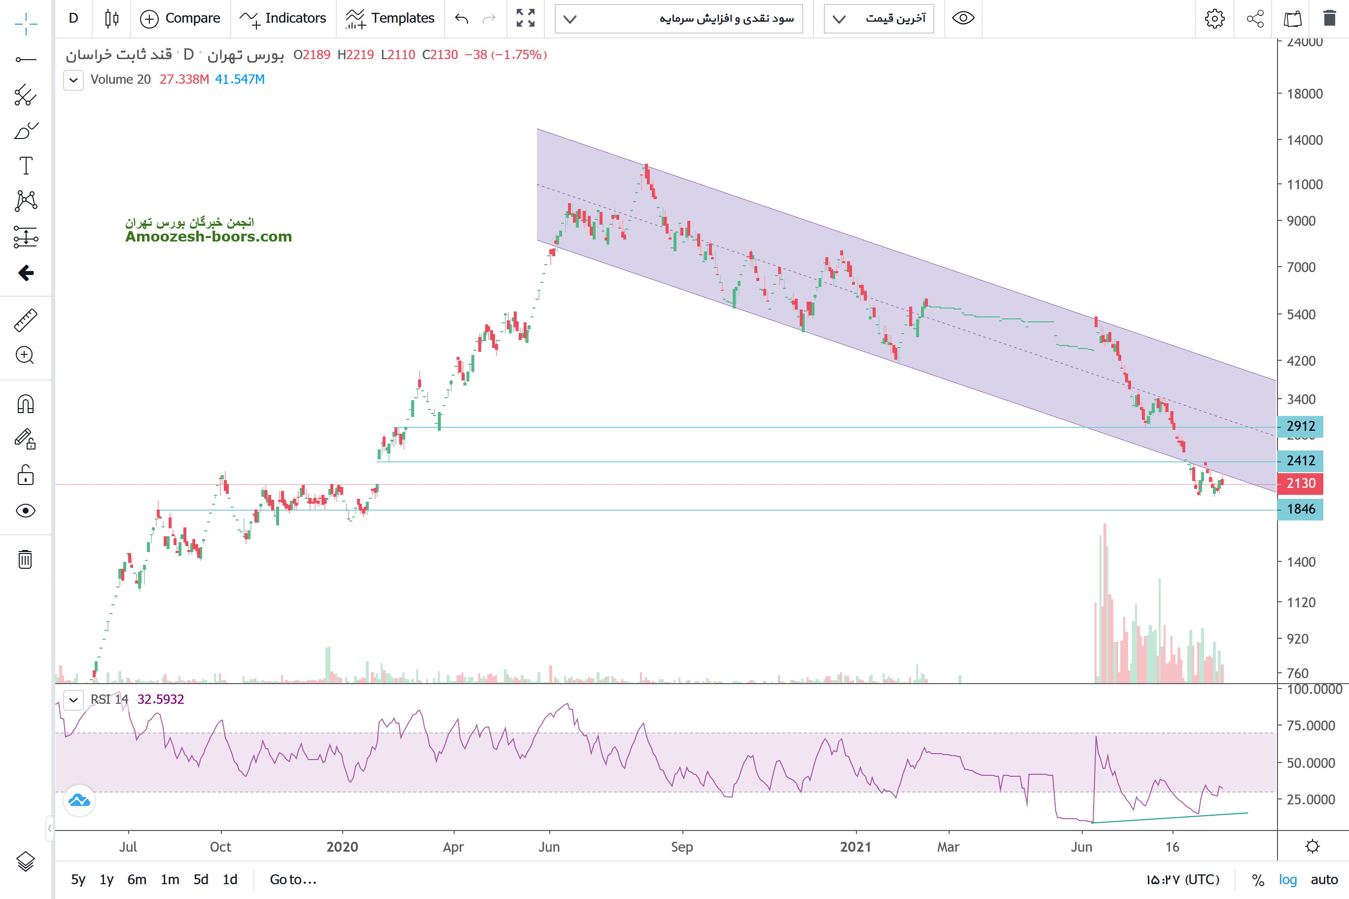Open the Templates menu
The width and height of the screenshot is (1349, 899).
(390, 18)
